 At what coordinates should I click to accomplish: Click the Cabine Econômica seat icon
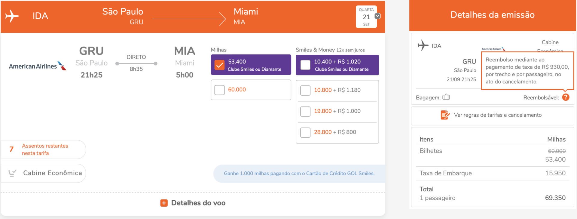(x=12, y=173)
